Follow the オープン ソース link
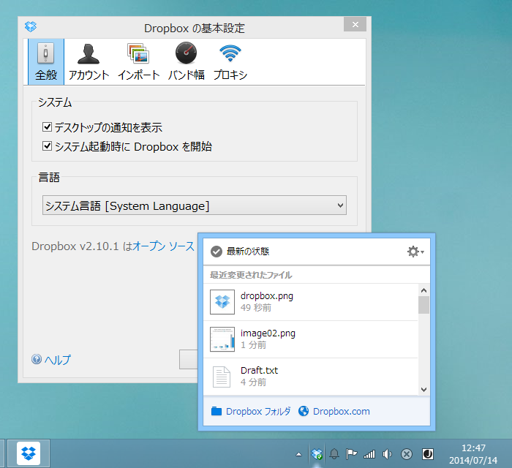 pyautogui.click(x=164, y=246)
